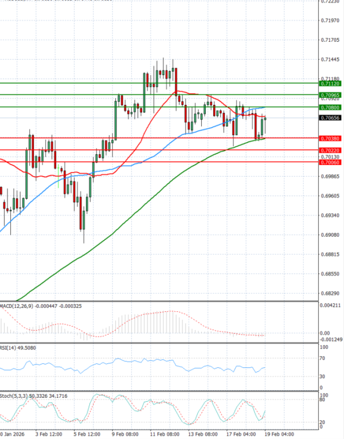Select the 0.70220 red support level tag
This screenshot has width=344, height=439.
[331, 150]
